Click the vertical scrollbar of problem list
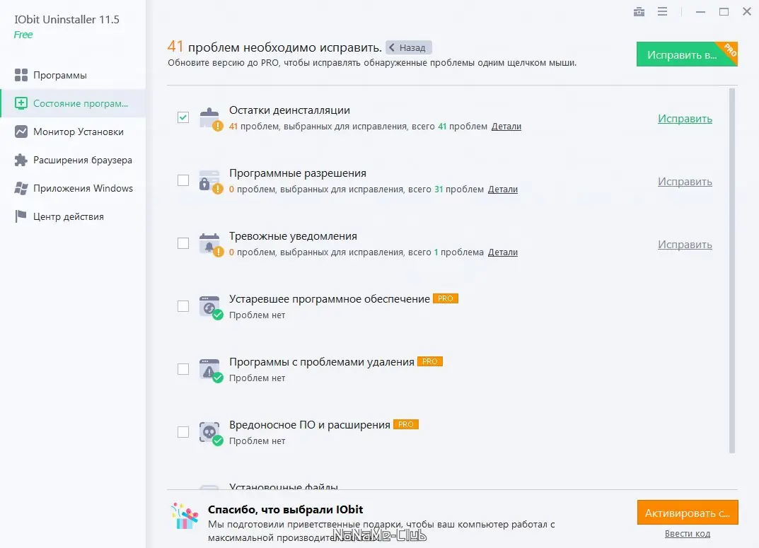Viewport: 759px width, 548px height. point(732,271)
